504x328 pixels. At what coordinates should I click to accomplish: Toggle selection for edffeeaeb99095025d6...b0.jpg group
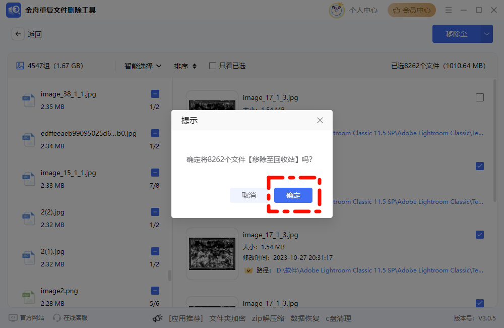point(155,133)
